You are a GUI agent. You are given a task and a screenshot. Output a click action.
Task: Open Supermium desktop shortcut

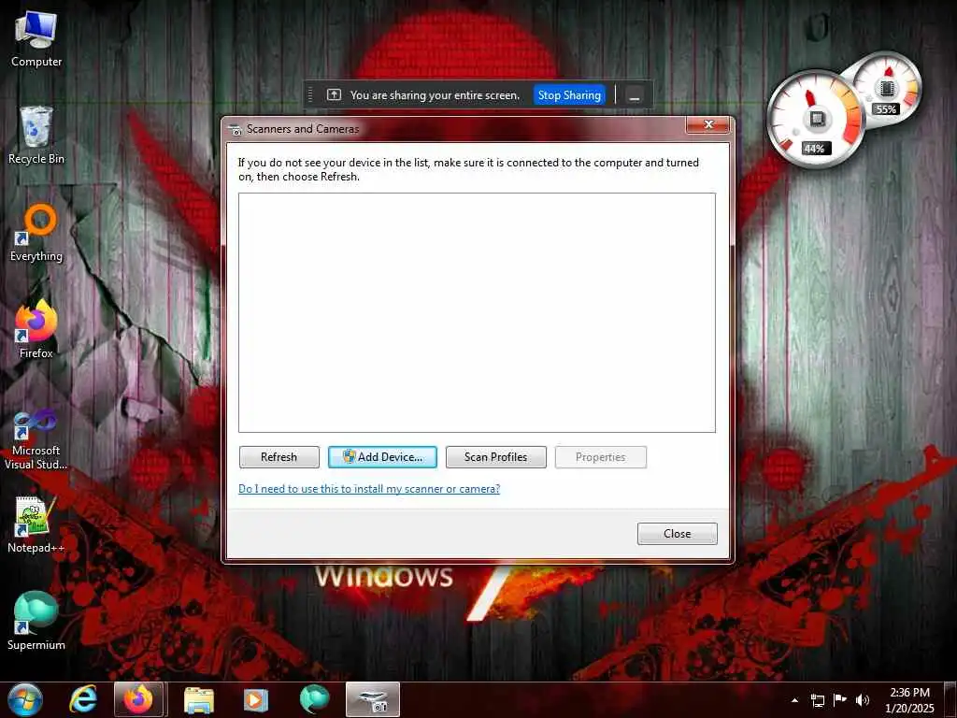pyautogui.click(x=36, y=622)
